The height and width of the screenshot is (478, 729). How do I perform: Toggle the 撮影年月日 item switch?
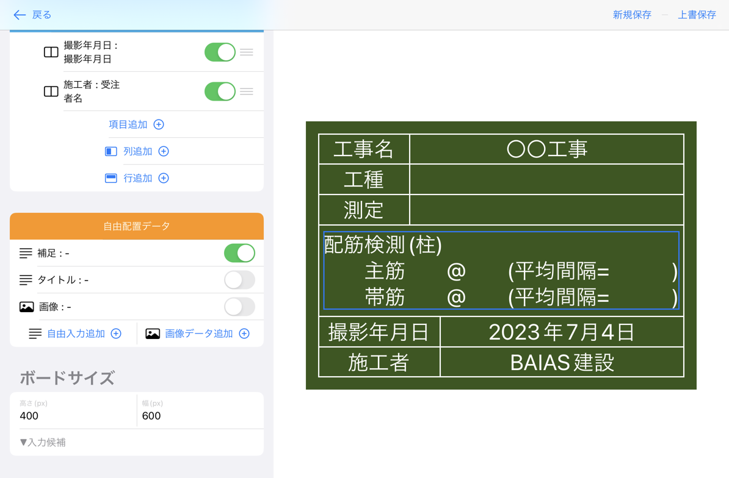pos(220,52)
